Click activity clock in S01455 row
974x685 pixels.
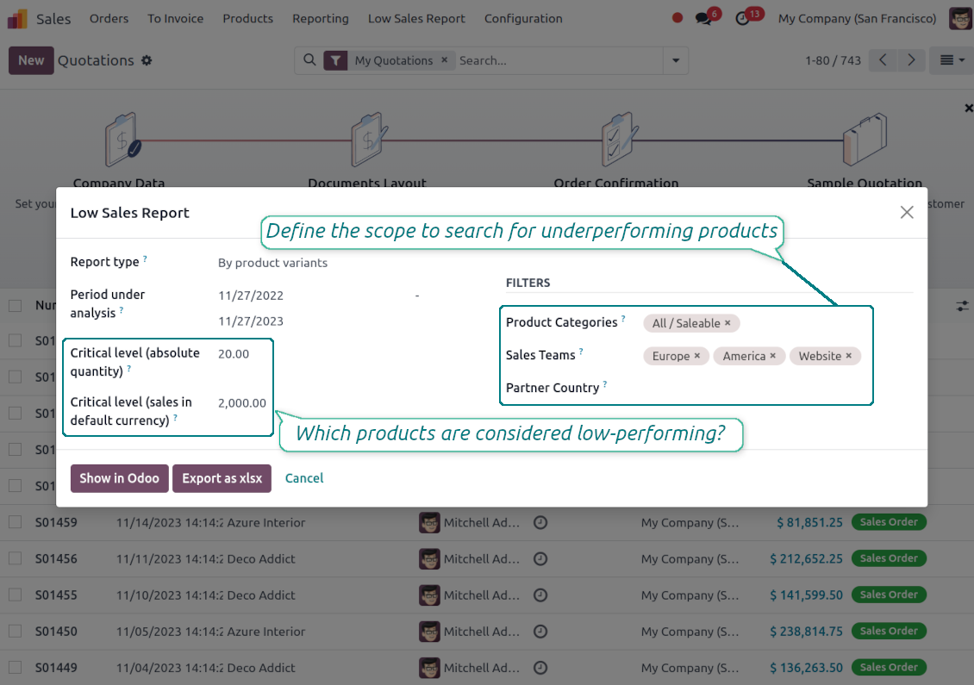(540, 595)
